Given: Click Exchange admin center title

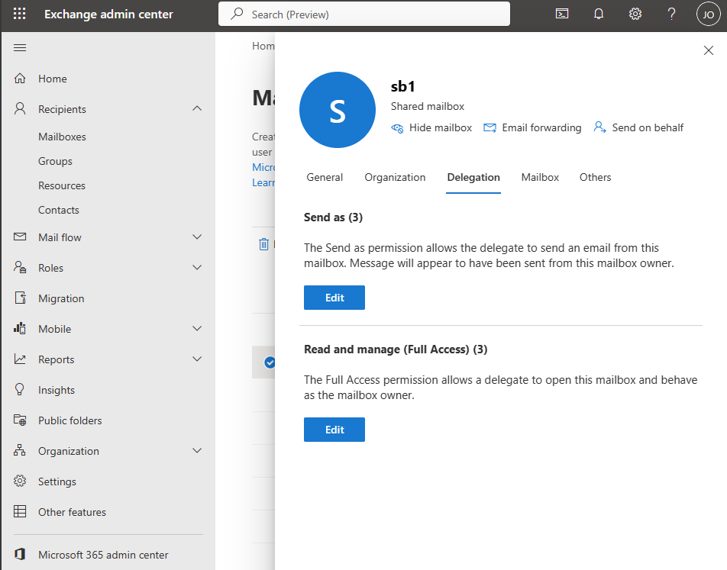Looking at the screenshot, I should pyautogui.click(x=108, y=14).
